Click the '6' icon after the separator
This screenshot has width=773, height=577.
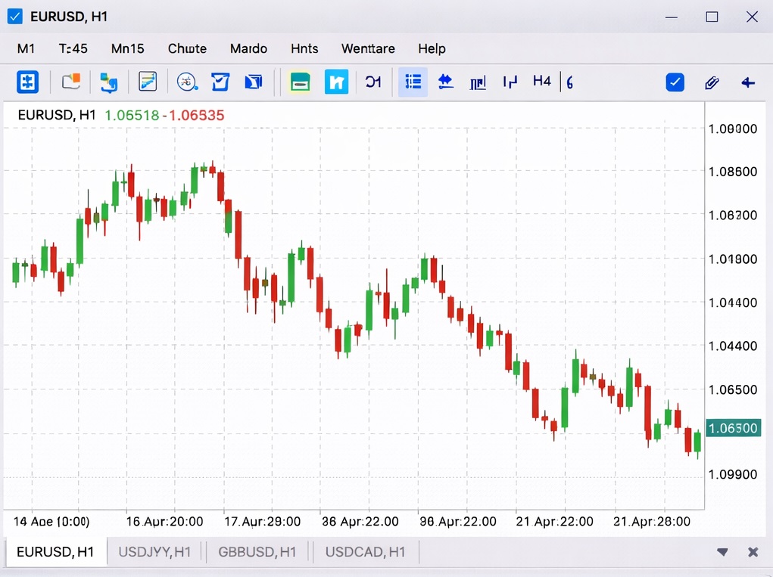coord(570,82)
